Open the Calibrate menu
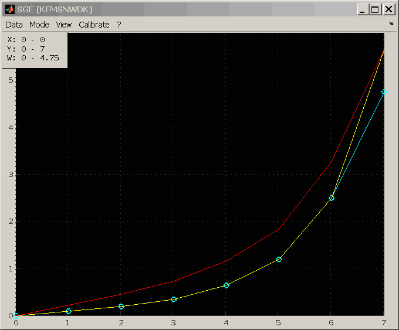Image resolution: width=399 pixels, height=330 pixels. click(94, 25)
